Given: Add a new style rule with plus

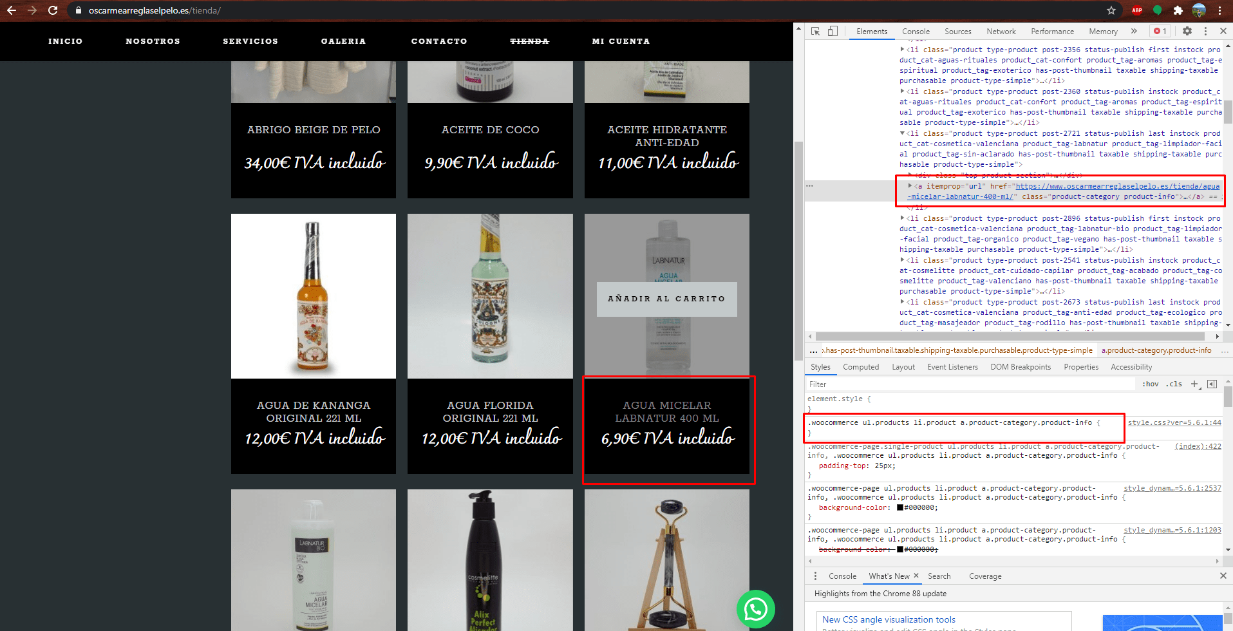Looking at the screenshot, I should coord(1194,384).
